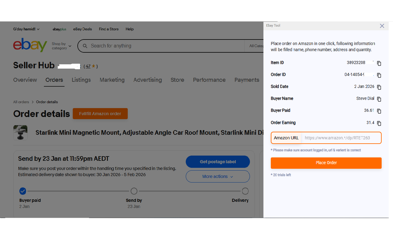Expand the Shop by category menu
Viewport: 393px width, 245px height.
[61, 46]
